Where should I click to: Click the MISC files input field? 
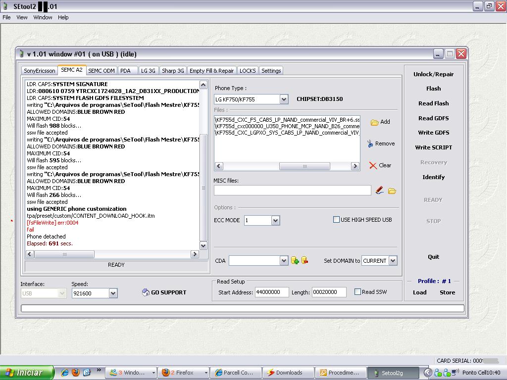click(x=292, y=190)
